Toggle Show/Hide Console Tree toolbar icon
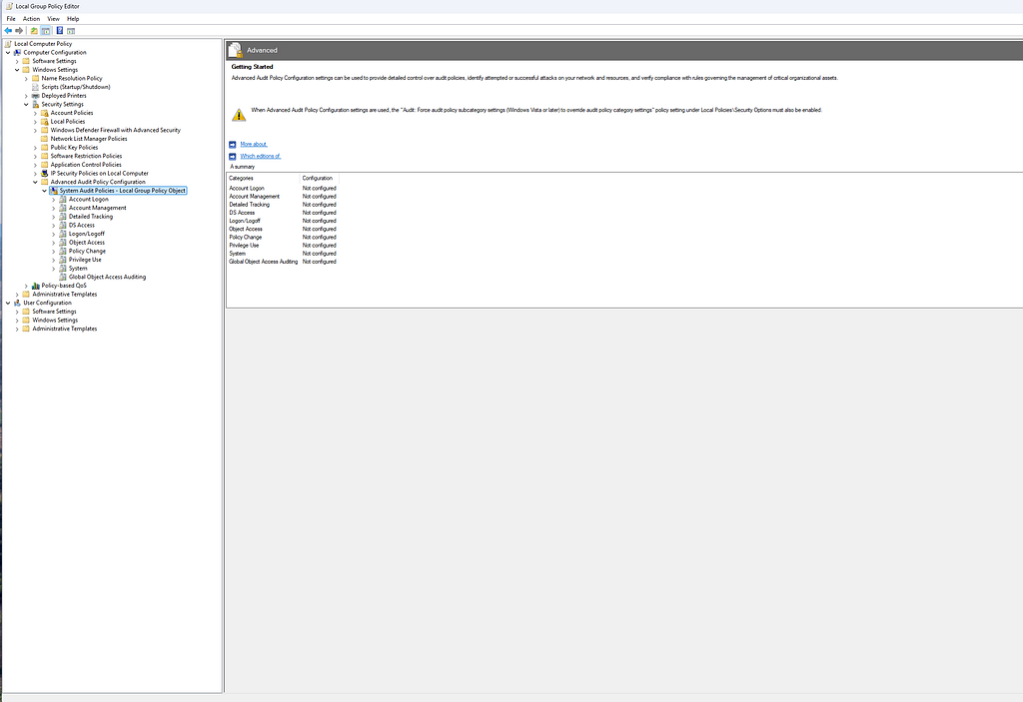 [46, 31]
